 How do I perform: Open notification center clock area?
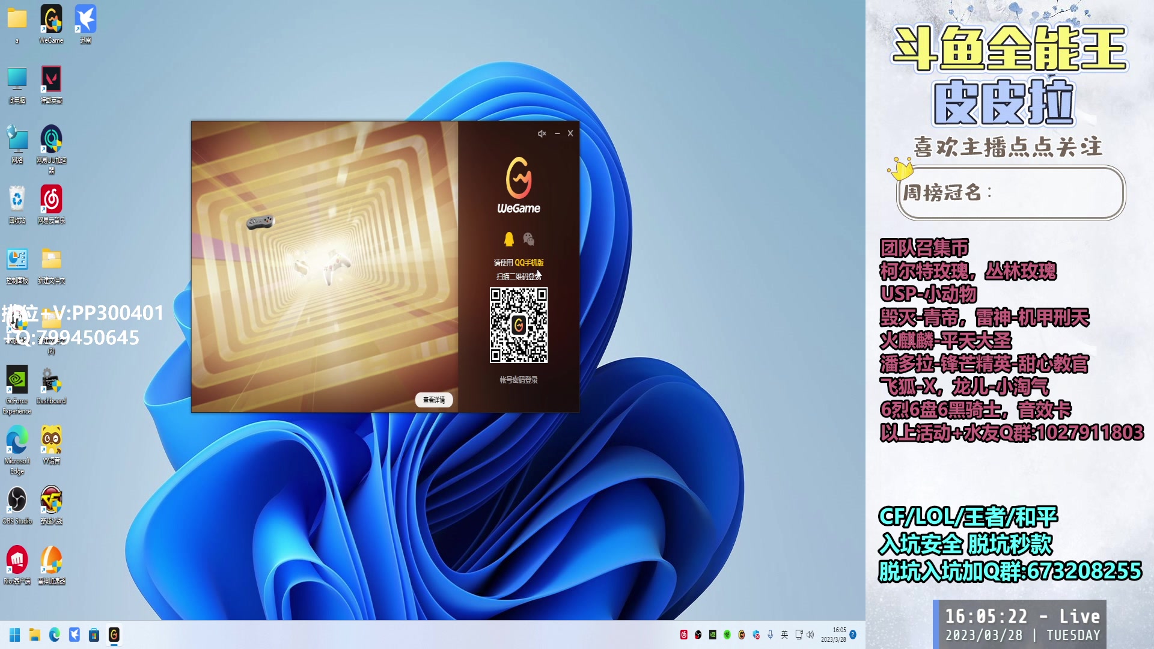(x=834, y=635)
